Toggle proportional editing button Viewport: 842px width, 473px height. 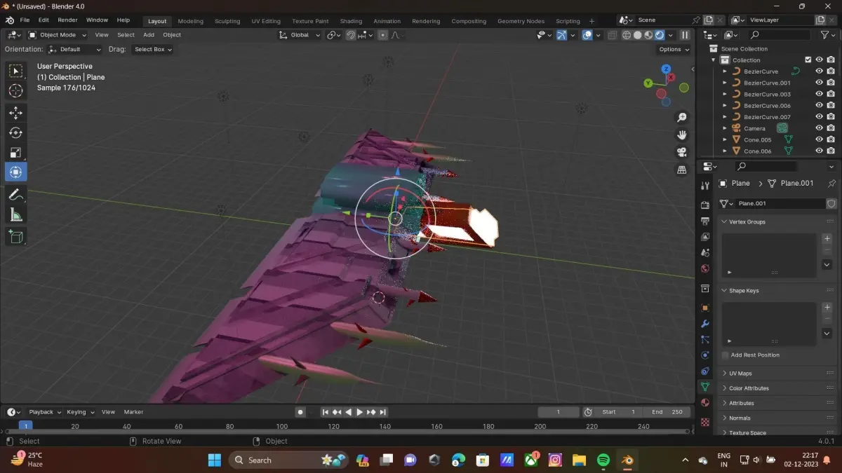(382, 34)
